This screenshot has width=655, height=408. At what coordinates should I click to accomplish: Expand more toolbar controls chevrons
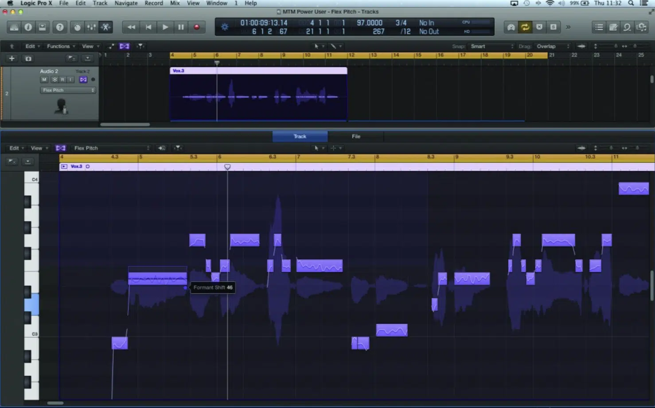click(x=568, y=27)
